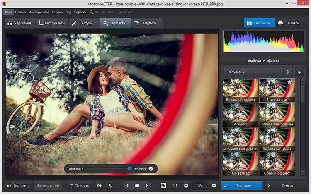The width and height of the screenshot is (311, 194).
Task: Switch to the Ретушь tab
Action: pyautogui.click(x=82, y=23)
